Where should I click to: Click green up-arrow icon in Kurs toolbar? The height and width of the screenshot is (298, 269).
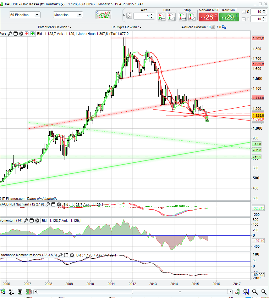32,33
